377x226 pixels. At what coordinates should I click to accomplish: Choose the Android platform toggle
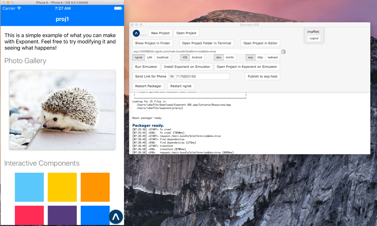pos(197,57)
